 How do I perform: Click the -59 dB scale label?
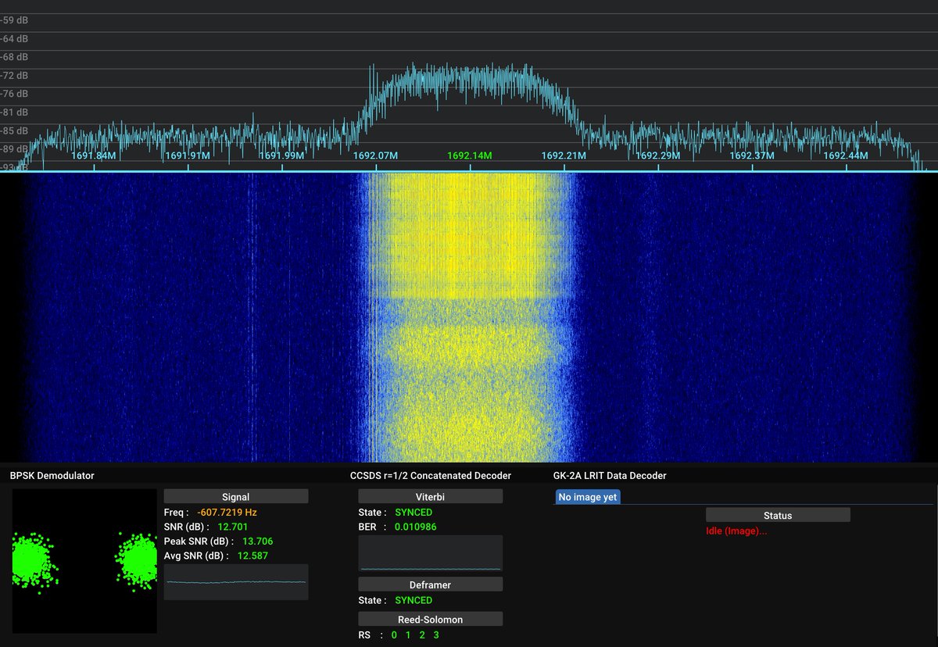pyautogui.click(x=14, y=20)
